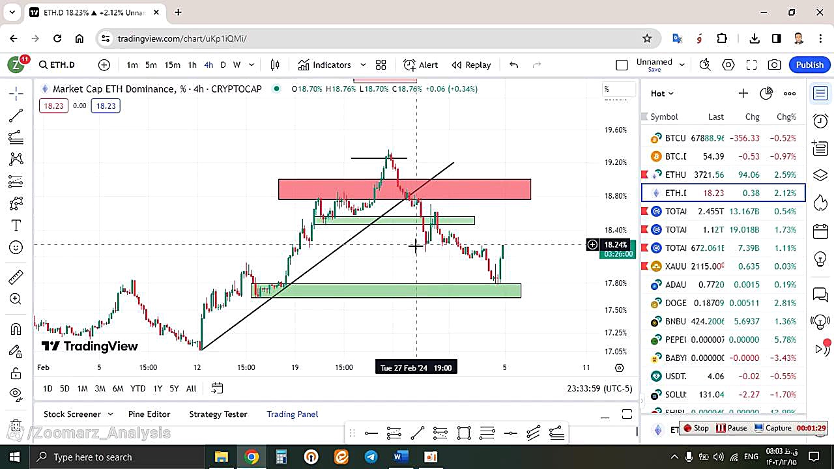The width and height of the screenshot is (834, 469).
Task: Open the chats speech bubble icon
Action: [820, 294]
